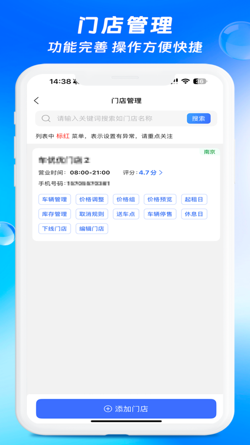The image size is (250, 445).
Task: Tap the battery indicator icon
Action: pos(200,81)
